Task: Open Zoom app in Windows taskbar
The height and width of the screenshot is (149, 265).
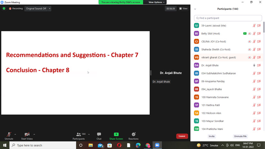Action: click(157, 145)
